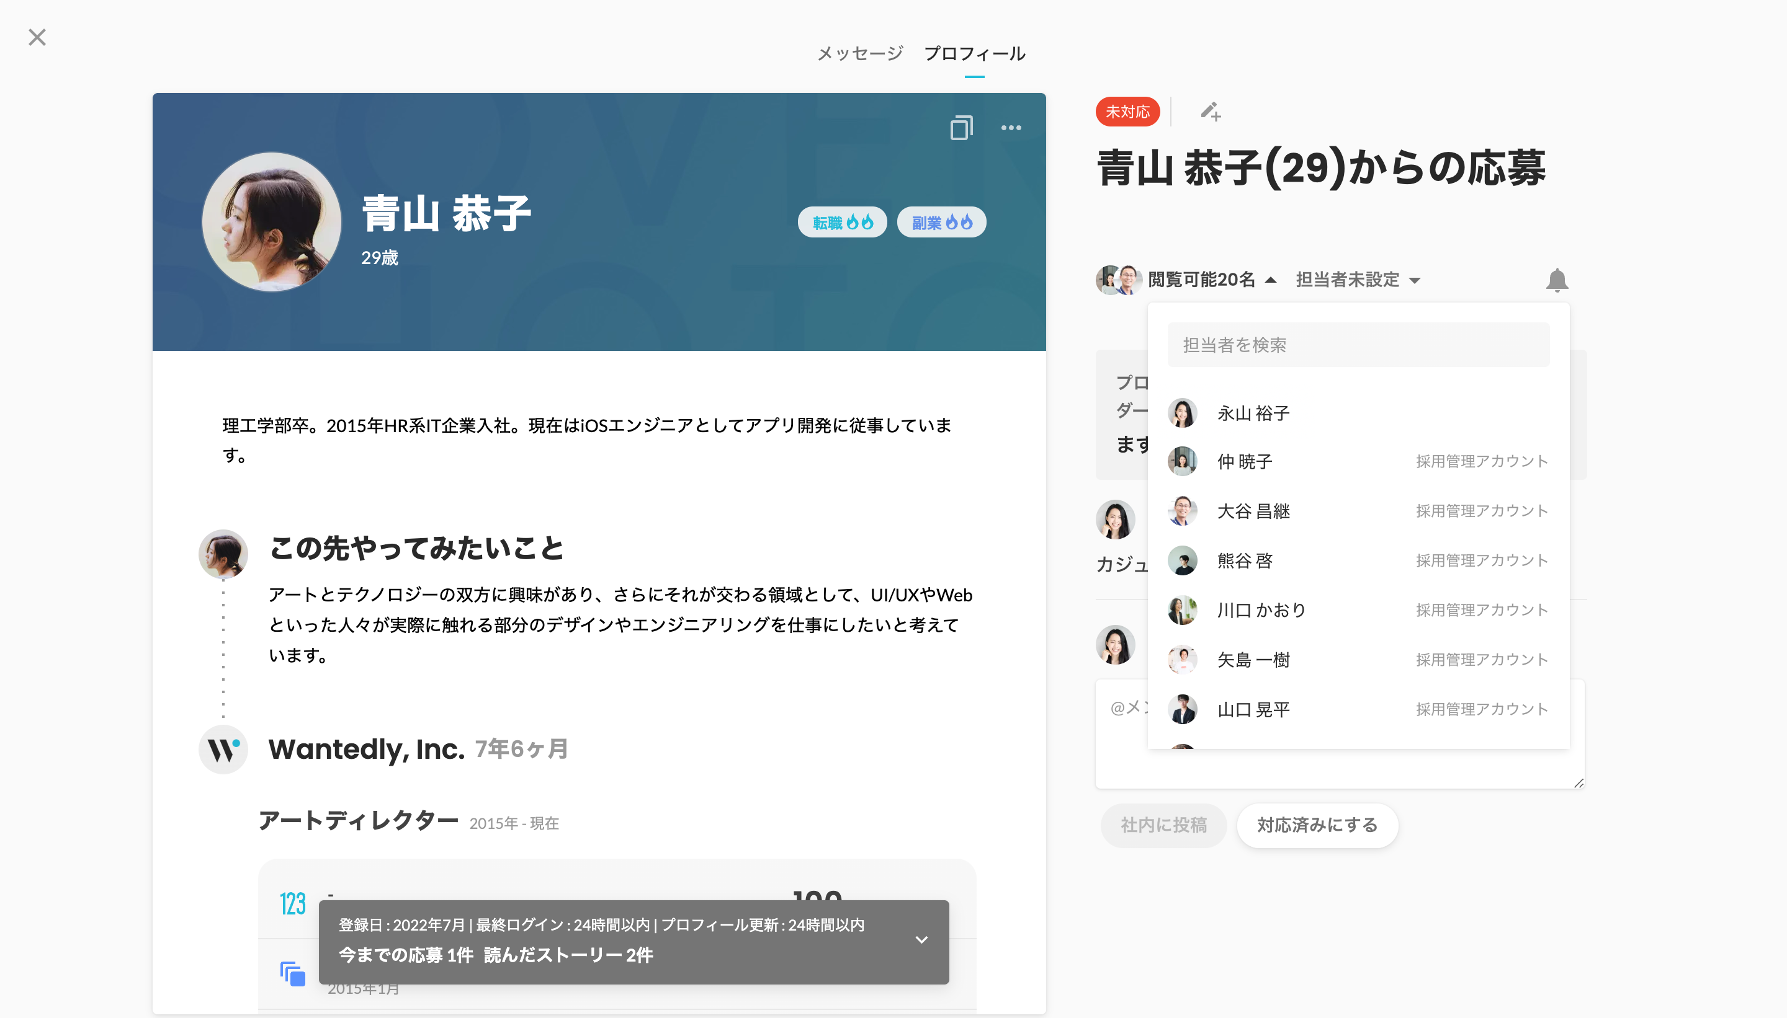Click the 123 number icon in card
Image resolution: width=1787 pixels, height=1018 pixels.
[292, 903]
